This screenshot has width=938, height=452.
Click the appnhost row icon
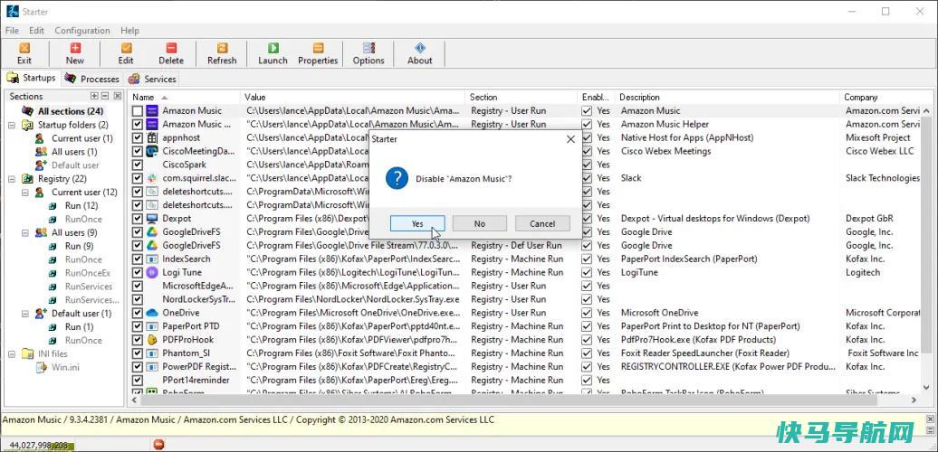pyautogui.click(x=152, y=137)
